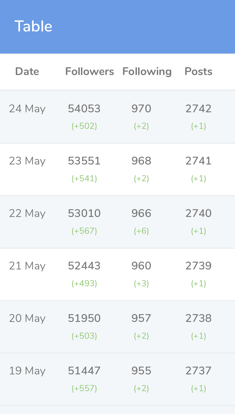Click followers count 53551

tap(84, 161)
